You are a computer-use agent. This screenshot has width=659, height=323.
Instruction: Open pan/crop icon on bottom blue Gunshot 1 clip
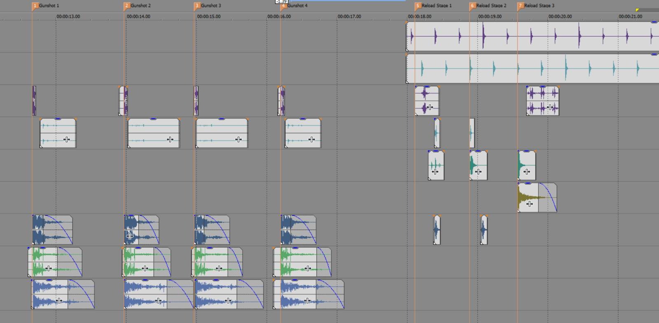click(59, 301)
